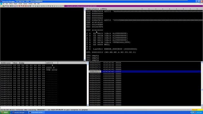The width and height of the screenshot is (203, 114).
Task: Select highlighted stack row 00B6FA7C CCCC
Action: pyautogui.click(x=145, y=72)
